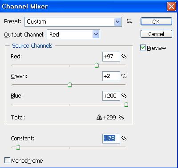Confirm with the OK button
The width and height of the screenshot is (178, 168).
click(x=156, y=21)
